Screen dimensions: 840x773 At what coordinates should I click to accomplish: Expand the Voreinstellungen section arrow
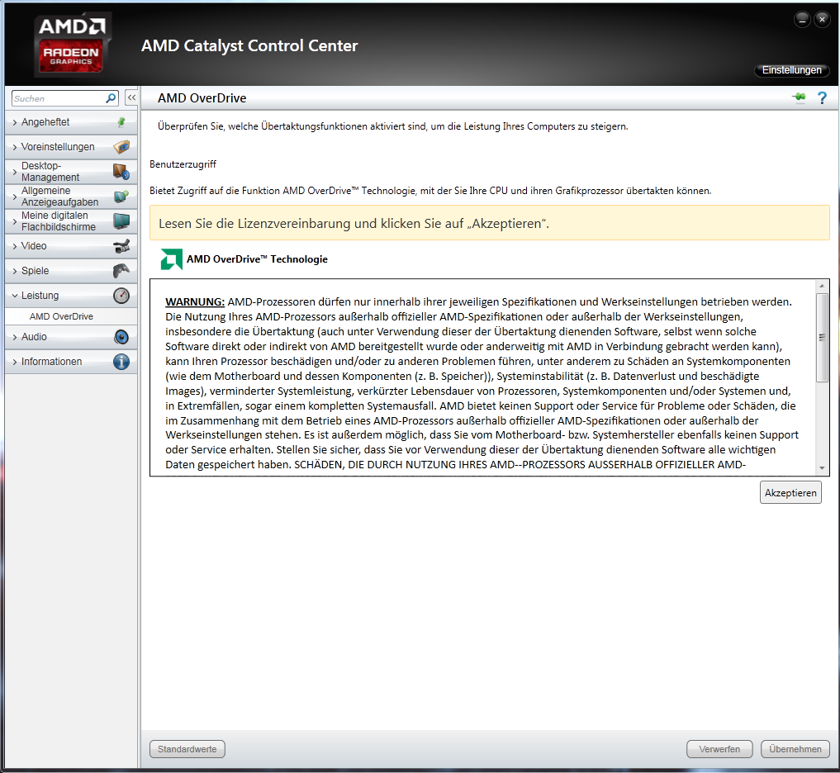coord(15,147)
